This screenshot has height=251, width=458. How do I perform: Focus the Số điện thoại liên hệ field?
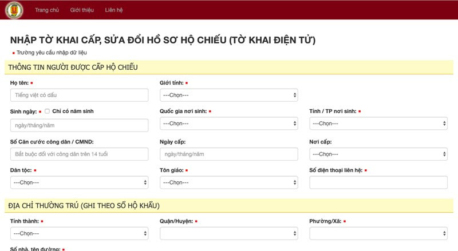[378, 182]
